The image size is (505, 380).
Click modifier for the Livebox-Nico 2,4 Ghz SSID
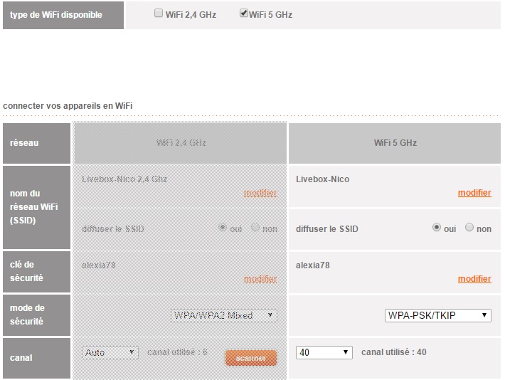(x=260, y=193)
